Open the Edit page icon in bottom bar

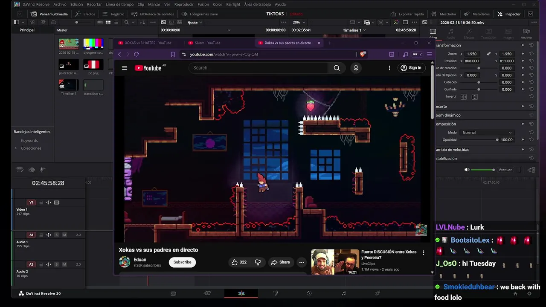tap(241, 293)
